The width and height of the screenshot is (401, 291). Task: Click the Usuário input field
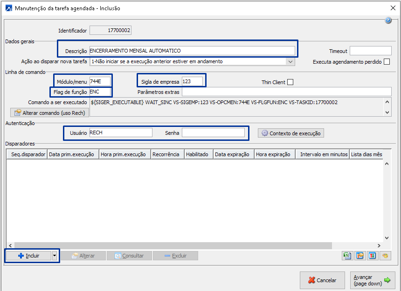[x=121, y=132]
